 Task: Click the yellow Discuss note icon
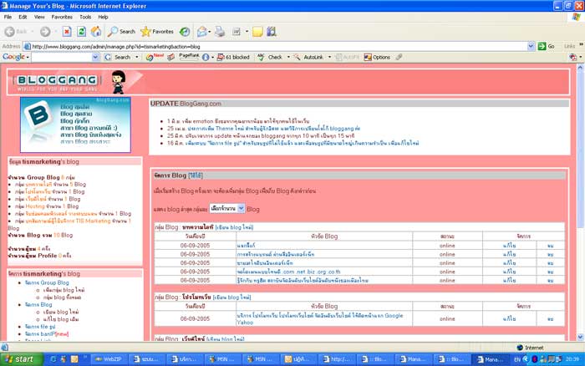257,32
